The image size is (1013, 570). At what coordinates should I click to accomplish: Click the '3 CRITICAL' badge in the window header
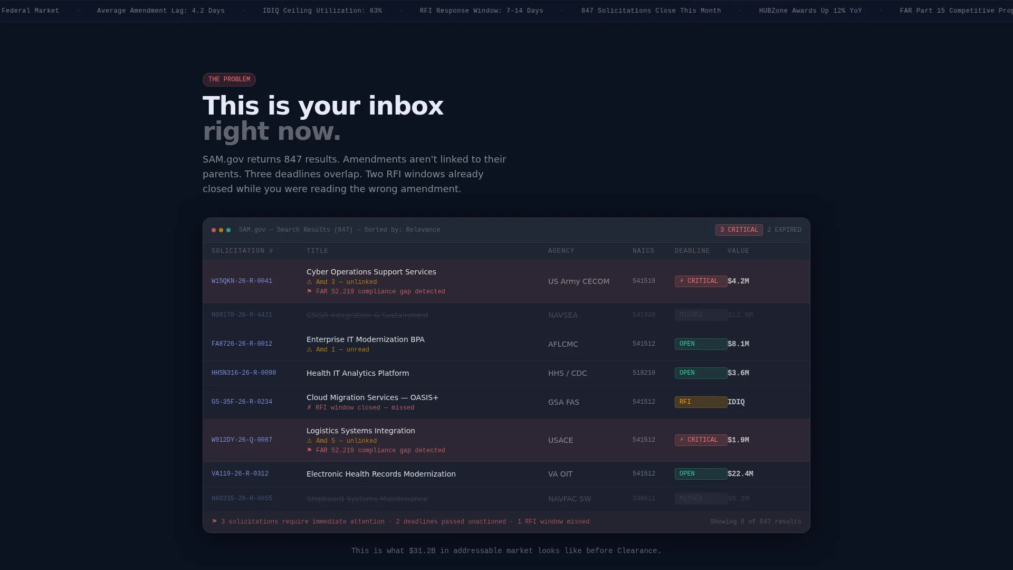pyautogui.click(x=739, y=230)
